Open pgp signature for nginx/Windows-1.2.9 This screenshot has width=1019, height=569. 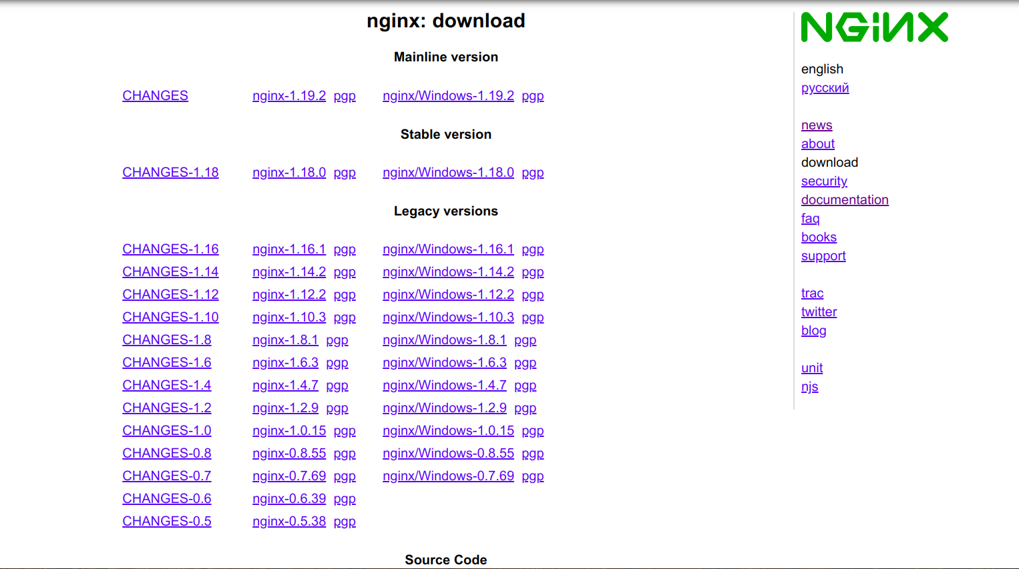pyautogui.click(x=526, y=408)
